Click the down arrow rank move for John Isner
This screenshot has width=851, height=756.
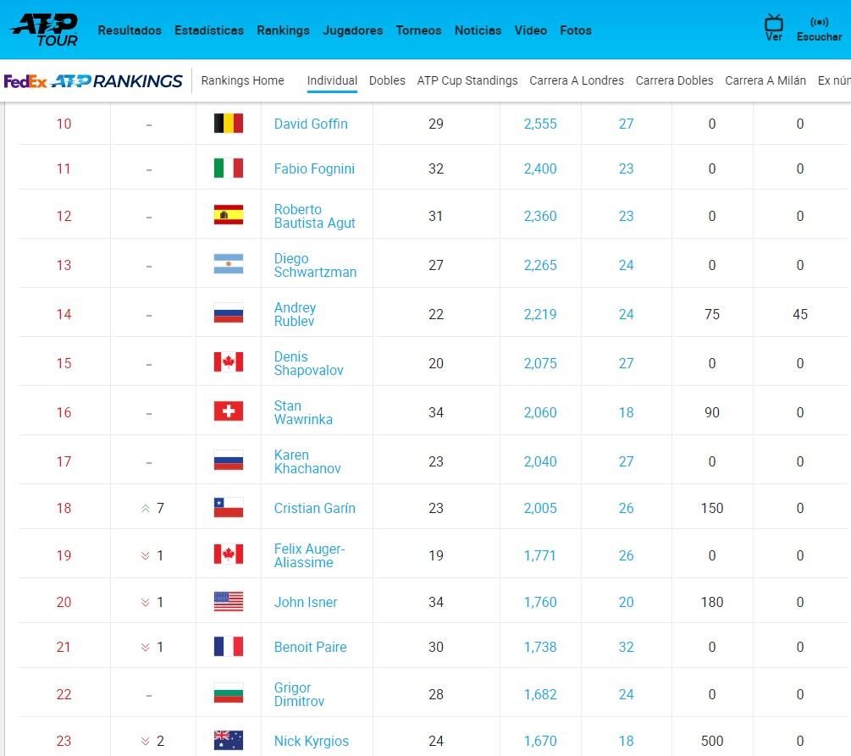tap(146, 603)
